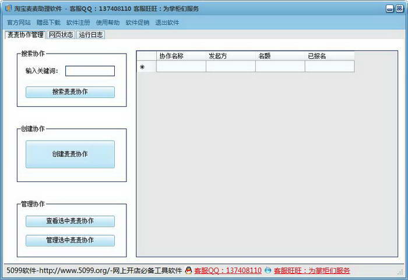This screenshot has width=408, height=280.
Task: Open the 软件促销 menu
Action: click(x=138, y=23)
